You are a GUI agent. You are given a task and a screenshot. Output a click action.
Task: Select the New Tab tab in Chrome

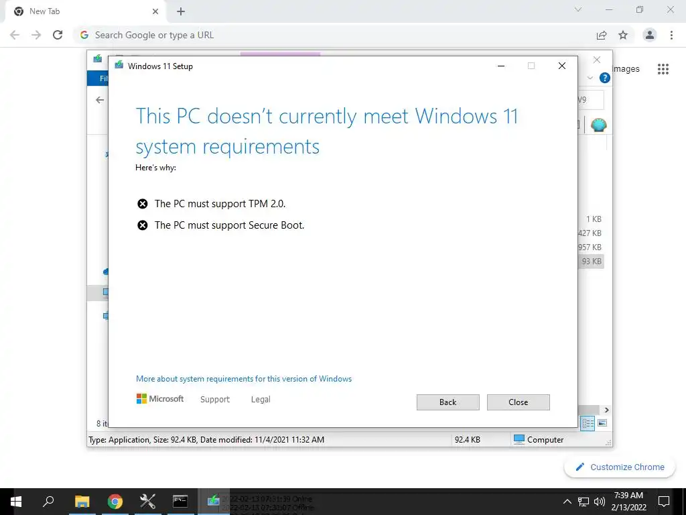tap(85, 11)
